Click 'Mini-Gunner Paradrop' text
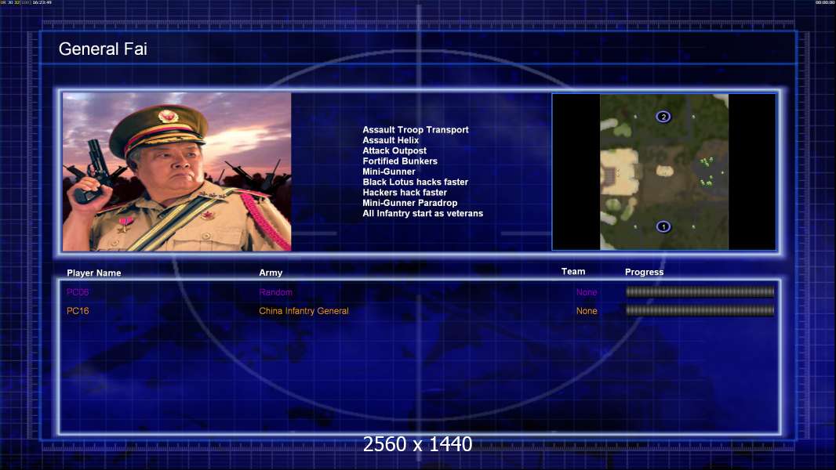The image size is (836, 470). 409,203
